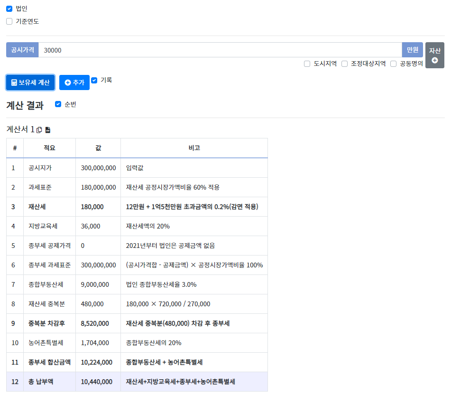This screenshot has height=393, width=451.
Task: Click the total value 10,440,000
Action: click(x=97, y=382)
